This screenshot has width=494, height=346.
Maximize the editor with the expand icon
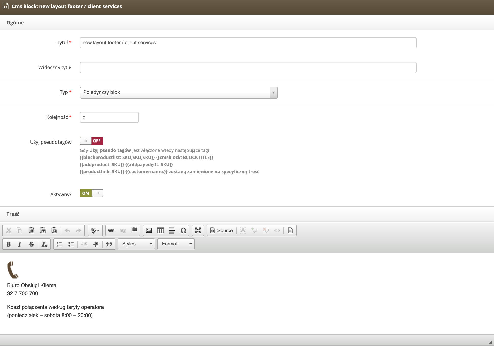tap(198, 230)
